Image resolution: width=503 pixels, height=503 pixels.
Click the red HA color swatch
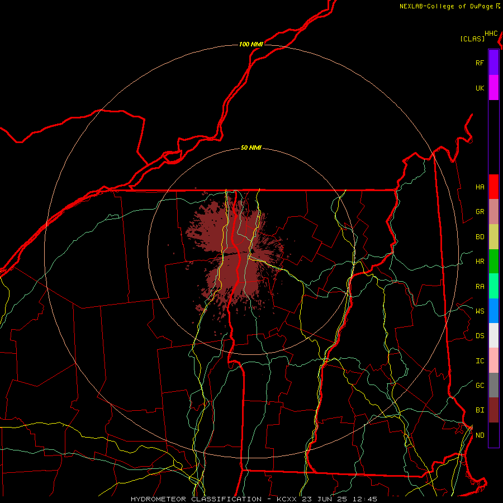point(493,187)
